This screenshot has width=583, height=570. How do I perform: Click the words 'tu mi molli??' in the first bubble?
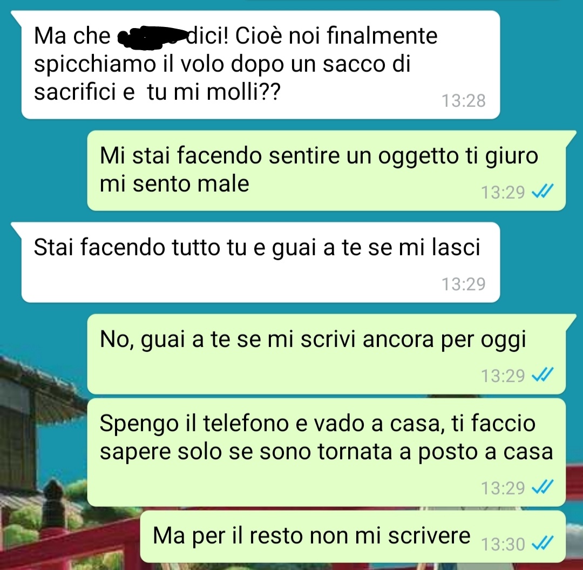pos(213,92)
